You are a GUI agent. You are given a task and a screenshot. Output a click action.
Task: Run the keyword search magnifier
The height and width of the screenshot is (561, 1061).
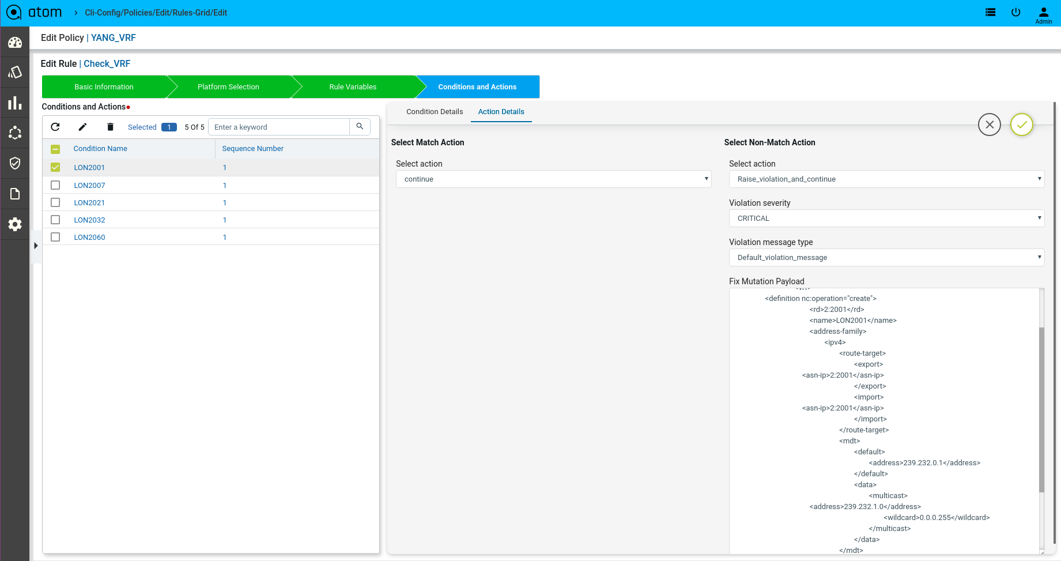coord(360,126)
